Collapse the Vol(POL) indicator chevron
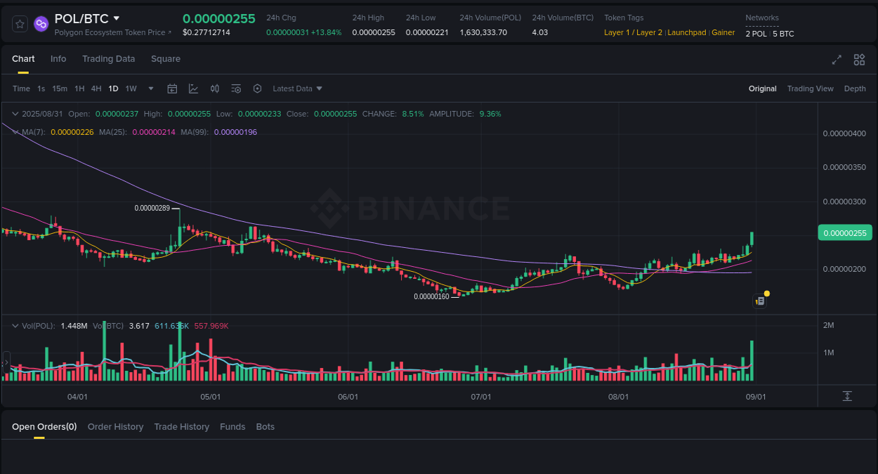 (x=15, y=325)
